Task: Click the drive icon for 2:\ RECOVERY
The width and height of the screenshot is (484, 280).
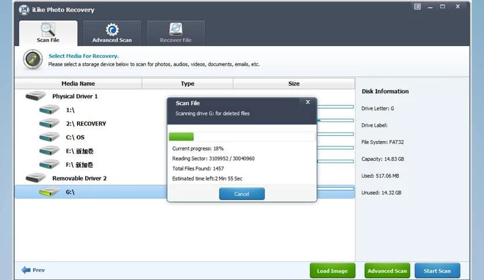Action: click(x=49, y=123)
